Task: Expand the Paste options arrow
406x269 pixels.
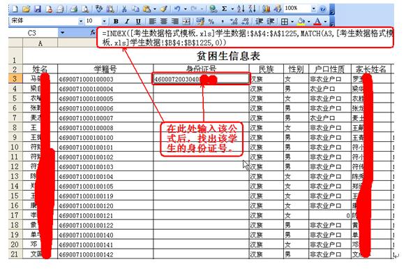Action: coord(155,10)
